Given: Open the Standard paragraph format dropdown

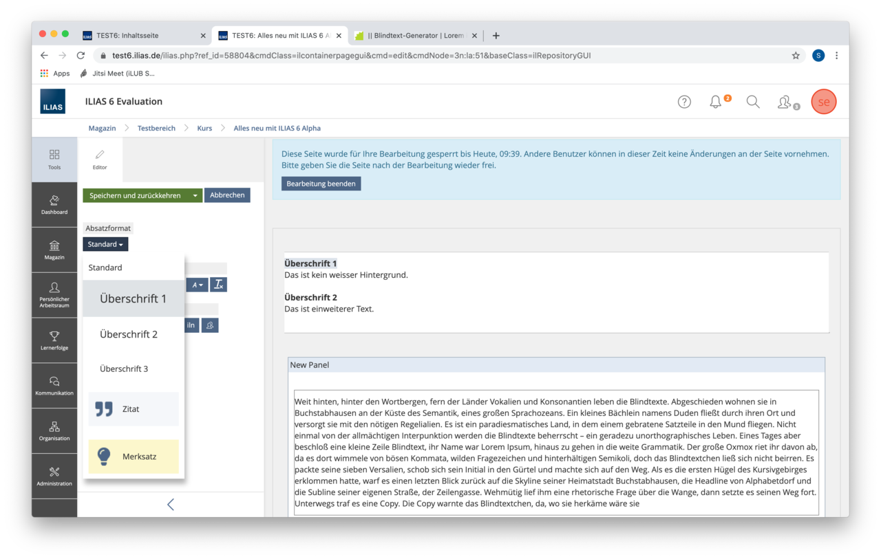Looking at the screenshot, I should pyautogui.click(x=105, y=244).
